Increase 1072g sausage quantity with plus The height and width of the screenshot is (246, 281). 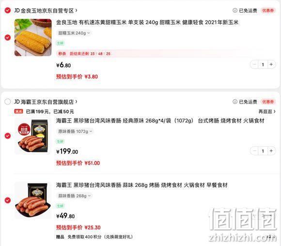(271, 151)
